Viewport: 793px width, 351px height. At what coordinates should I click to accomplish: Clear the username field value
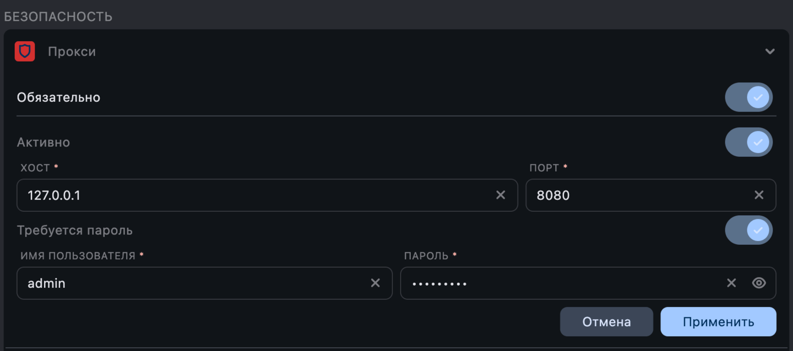375,283
